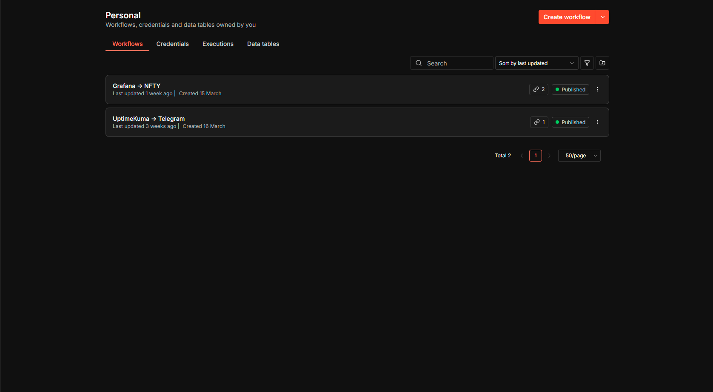
Task: Click the linked resources badge showing 2
Action: point(539,89)
